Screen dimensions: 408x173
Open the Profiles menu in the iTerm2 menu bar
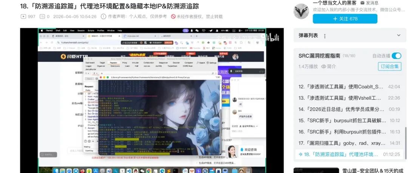[x=101, y=31]
